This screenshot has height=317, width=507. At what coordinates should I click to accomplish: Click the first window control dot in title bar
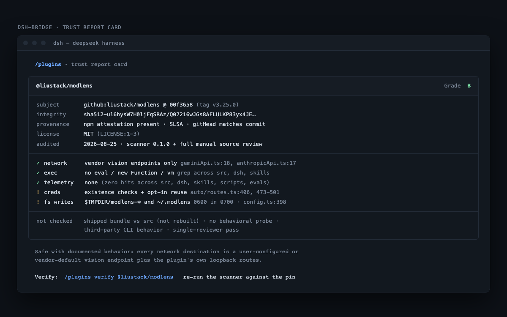point(26,43)
